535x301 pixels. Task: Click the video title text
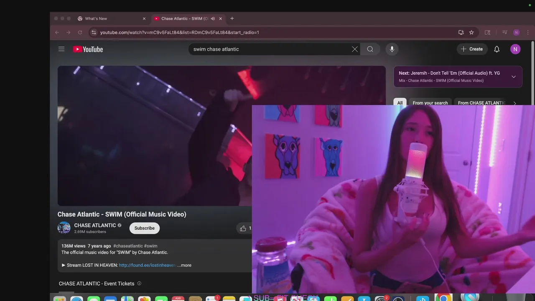tap(122, 214)
